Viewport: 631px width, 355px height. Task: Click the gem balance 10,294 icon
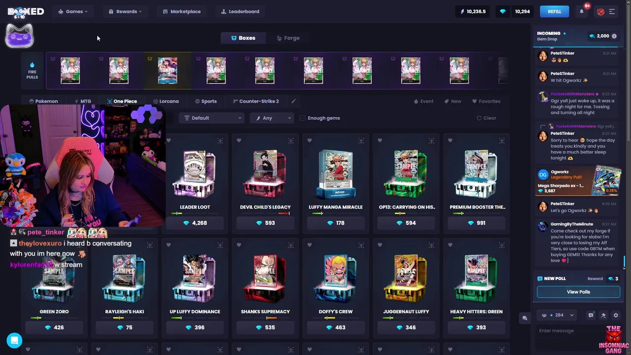[x=503, y=11]
